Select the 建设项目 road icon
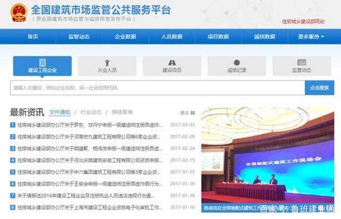 pyautogui.click(x=172, y=63)
